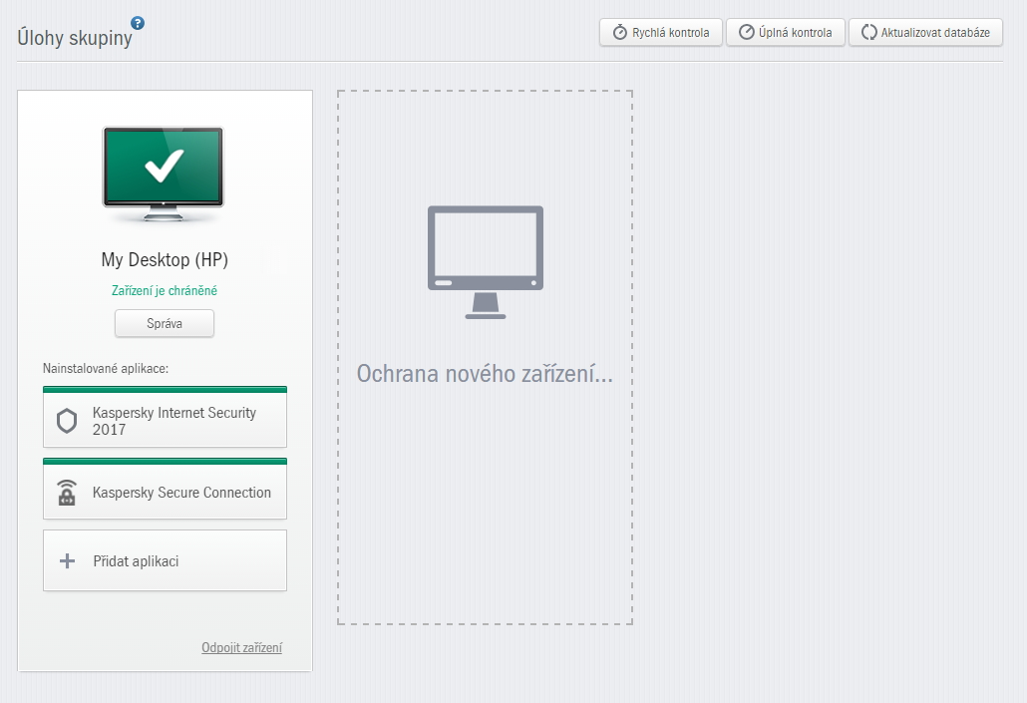Screen dimensions: 1027x703
Task: Click Zařízení je chráněné status text
Action: (x=165, y=290)
